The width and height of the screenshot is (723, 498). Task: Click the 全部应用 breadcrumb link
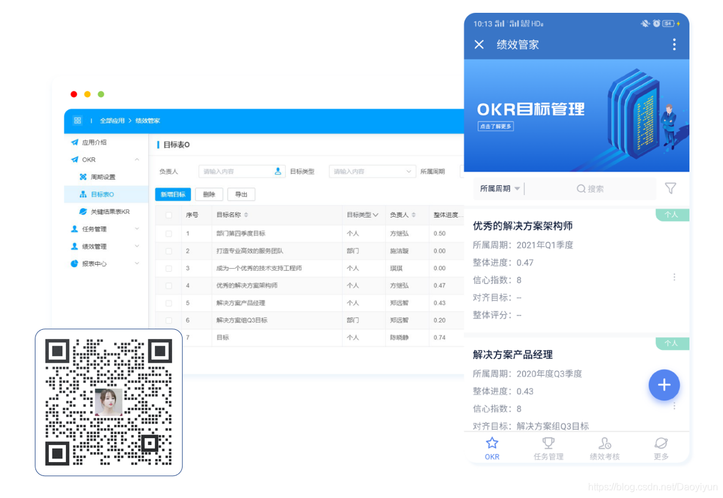(112, 121)
